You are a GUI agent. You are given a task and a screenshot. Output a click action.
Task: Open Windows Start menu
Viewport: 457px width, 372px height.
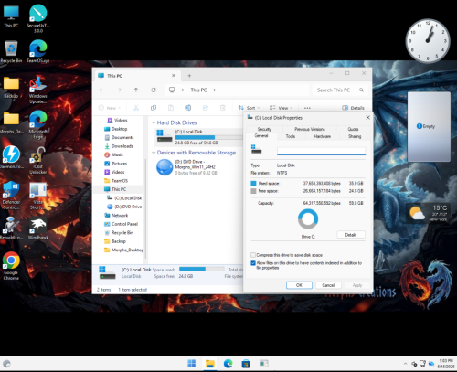(192, 364)
